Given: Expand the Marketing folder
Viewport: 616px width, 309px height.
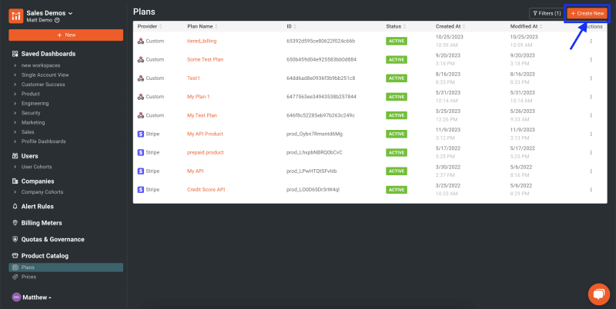Looking at the screenshot, I should click(x=33, y=122).
